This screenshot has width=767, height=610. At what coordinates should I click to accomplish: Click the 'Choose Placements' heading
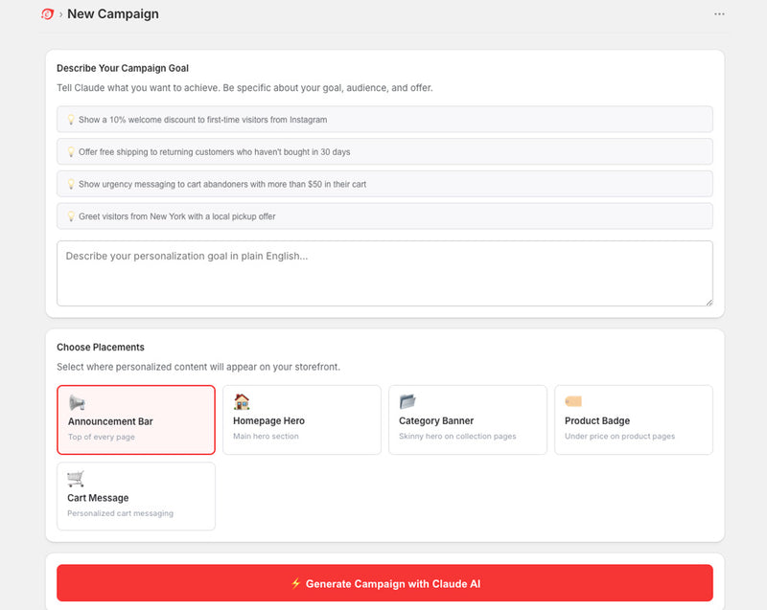point(101,348)
